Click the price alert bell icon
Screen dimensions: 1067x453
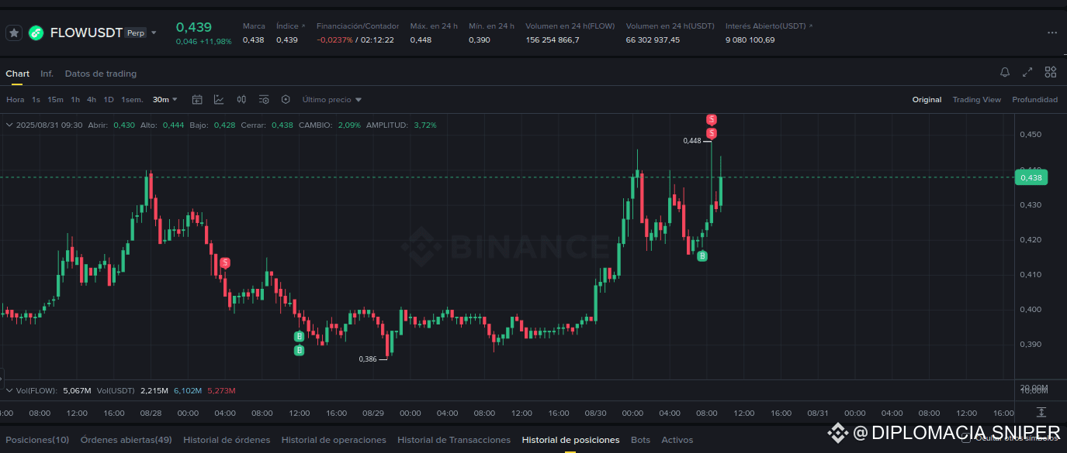[1005, 73]
